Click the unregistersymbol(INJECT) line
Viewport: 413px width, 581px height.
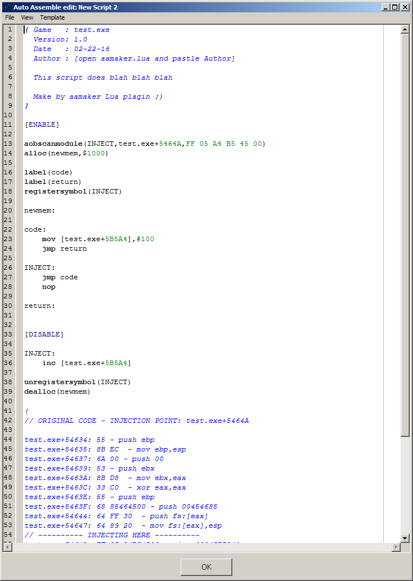click(x=77, y=382)
